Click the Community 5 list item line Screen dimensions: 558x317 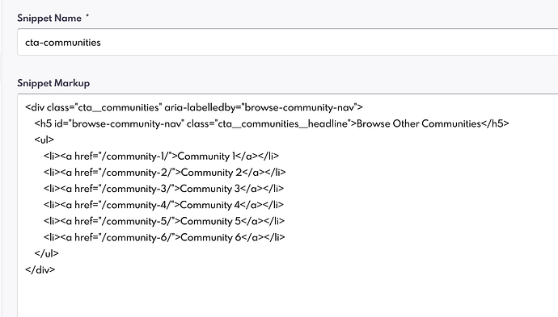pos(164,221)
